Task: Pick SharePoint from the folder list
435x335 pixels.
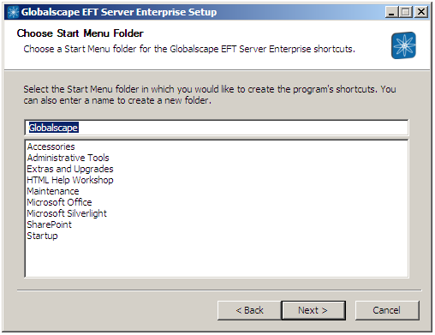Action: click(49, 224)
